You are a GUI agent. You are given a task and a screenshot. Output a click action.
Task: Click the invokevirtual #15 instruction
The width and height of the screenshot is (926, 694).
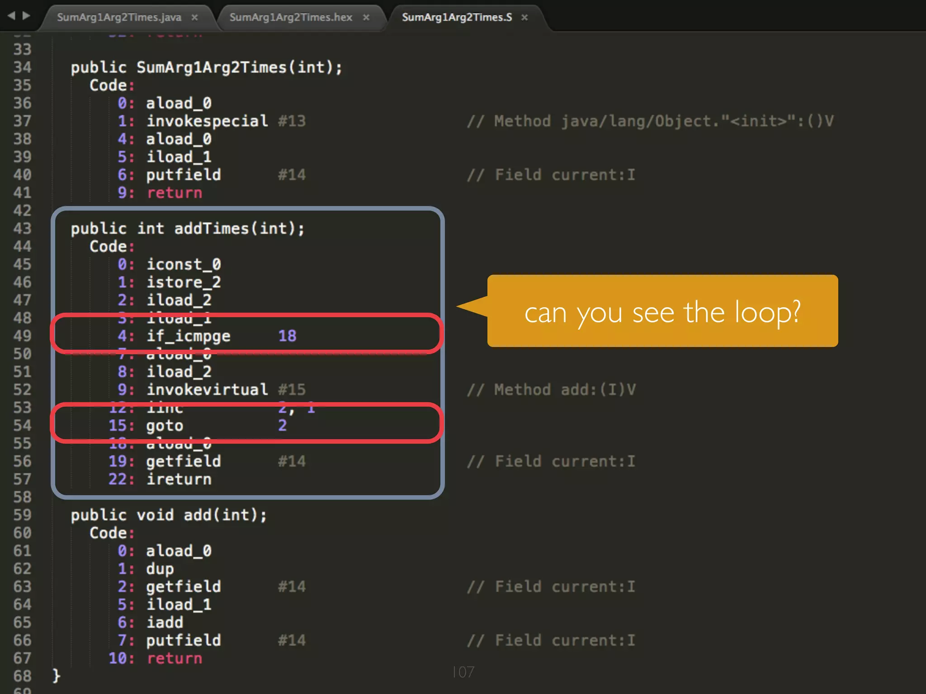click(x=207, y=390)
